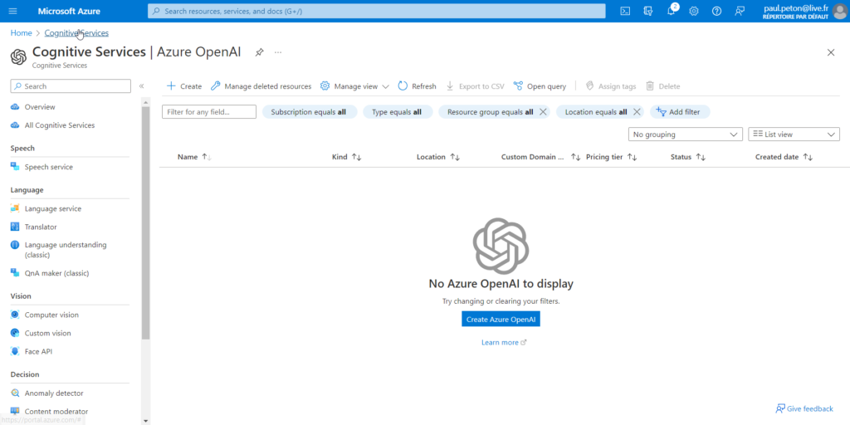850x425 pixels.
Task: Open portal settings gear
Action: click(x=694, y=11)
